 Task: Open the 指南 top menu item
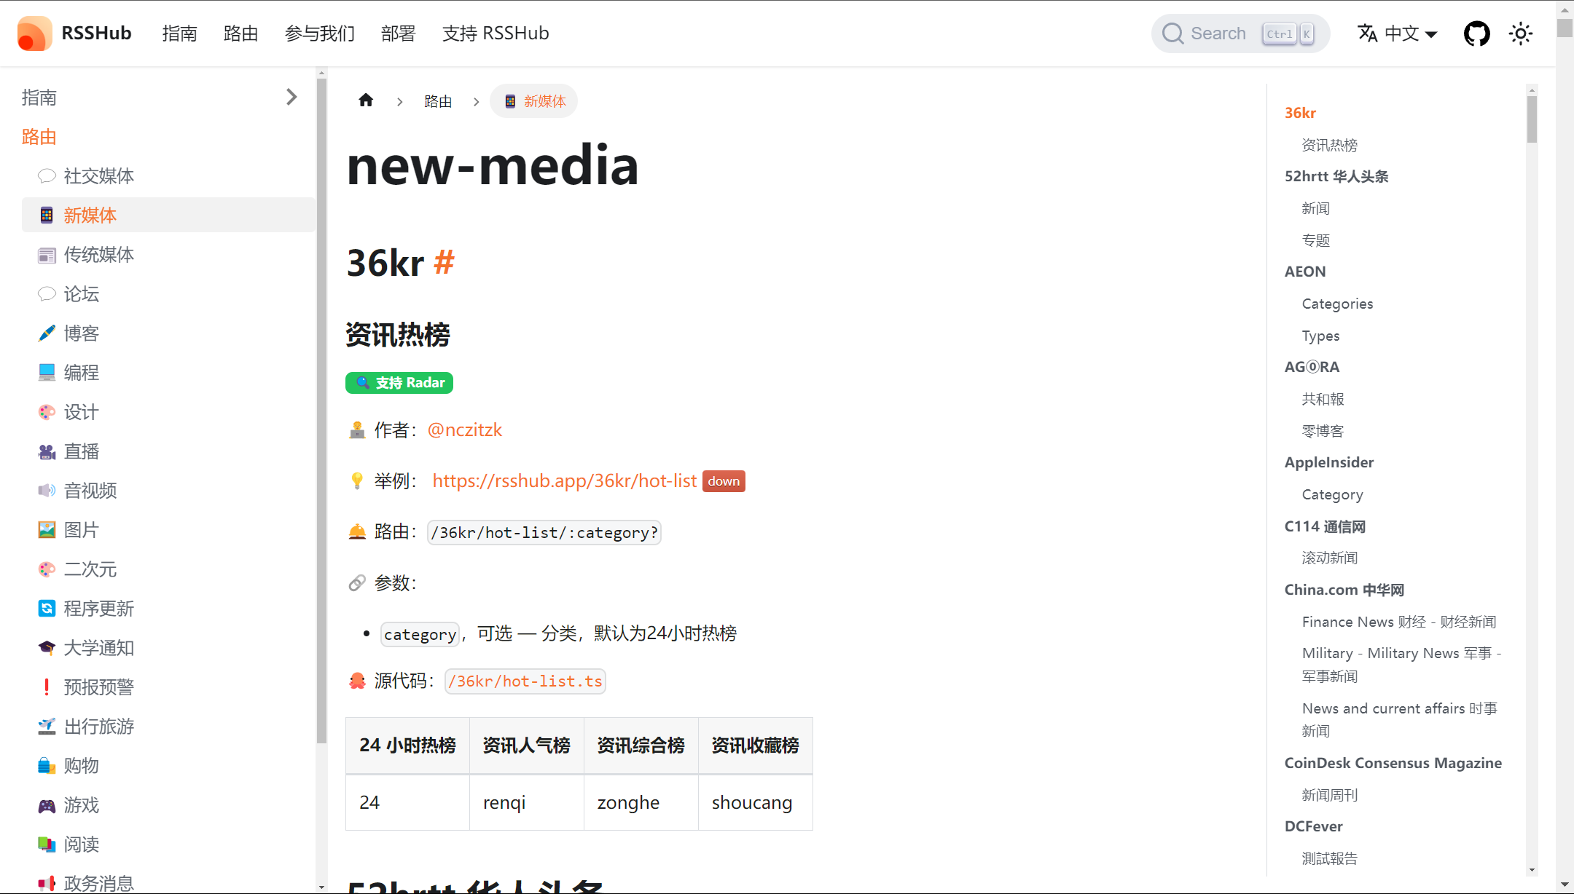point(179,33)
